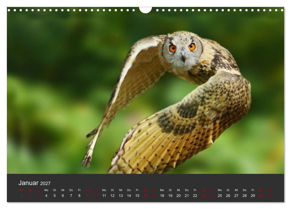This screenshot has height=209, width=291.
Task: Select day 26 in the date row
Action: tap(228, 196)
